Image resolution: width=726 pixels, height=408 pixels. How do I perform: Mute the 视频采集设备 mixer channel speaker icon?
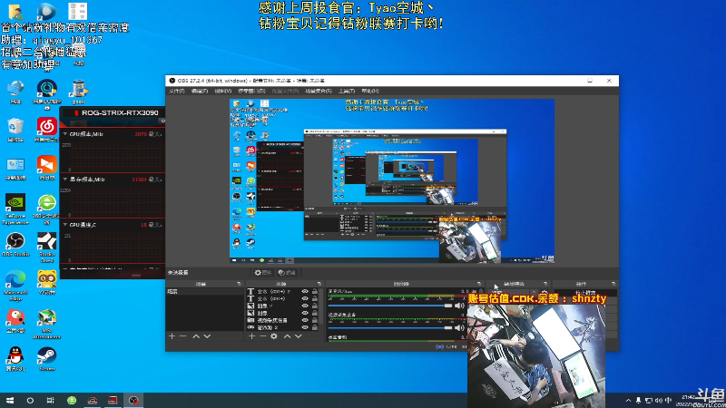coord(459,327)
